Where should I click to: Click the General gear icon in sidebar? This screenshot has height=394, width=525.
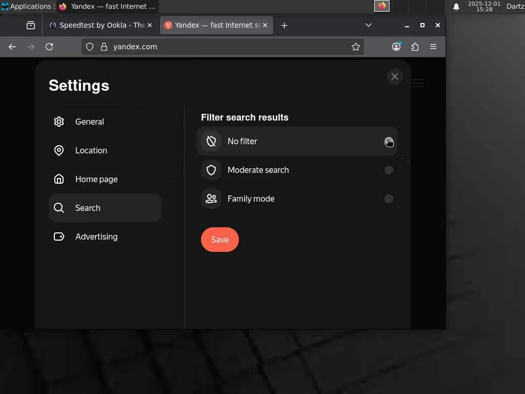point(59,122)
